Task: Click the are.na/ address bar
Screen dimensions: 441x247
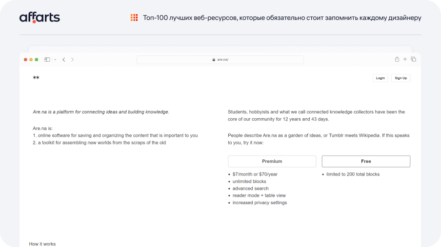Action: pos(220,59)
